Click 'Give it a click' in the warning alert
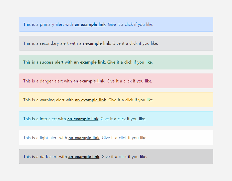 [121, 100]
